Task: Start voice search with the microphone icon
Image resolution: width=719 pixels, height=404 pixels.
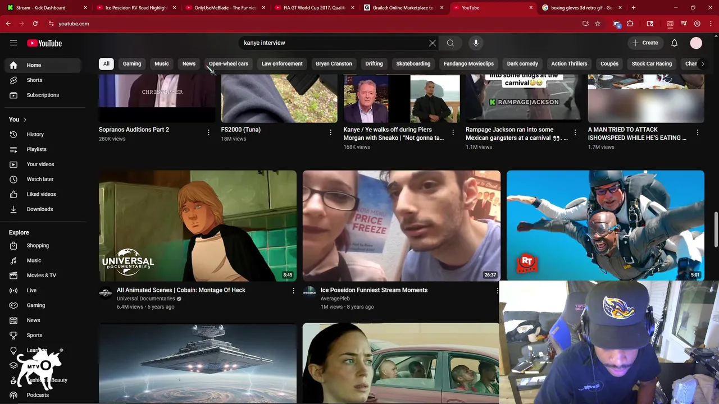Action: (x=476, y=43)
